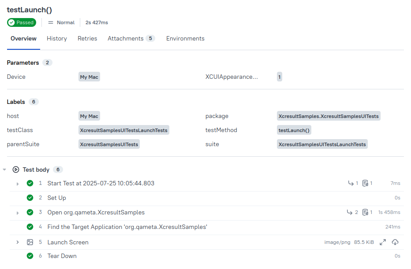Click the image icon of Launch Screen
411x269 pixels.
(30, 242)
